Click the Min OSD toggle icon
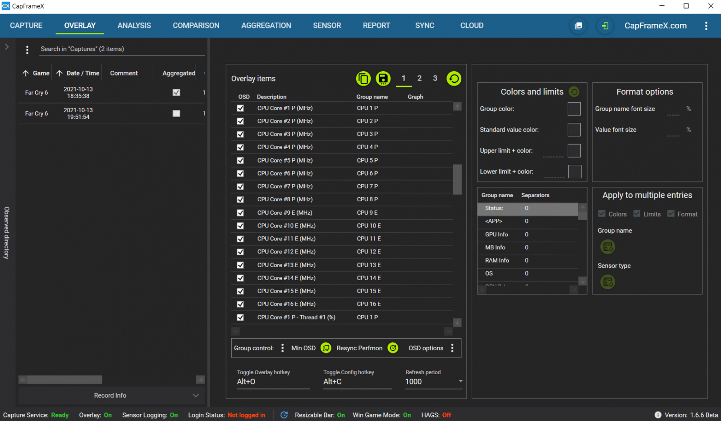721x421 pixels. [x=326, y=348]
